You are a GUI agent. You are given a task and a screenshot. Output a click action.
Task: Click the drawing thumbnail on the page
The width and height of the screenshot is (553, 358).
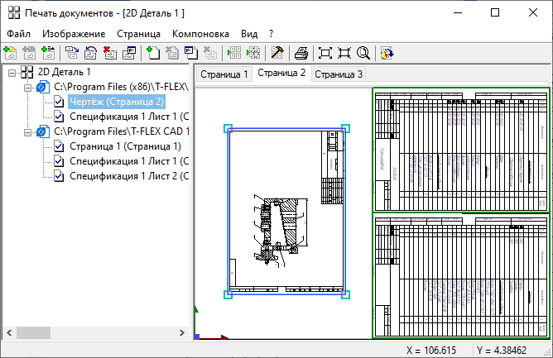tap(286, 211)
